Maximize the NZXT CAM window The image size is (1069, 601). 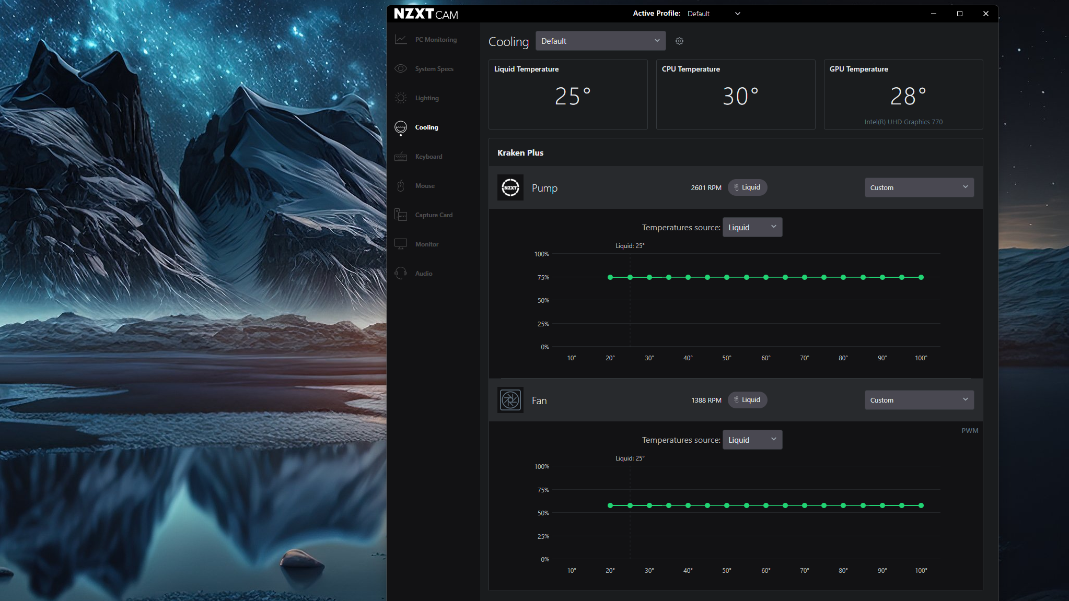[959, 14]
